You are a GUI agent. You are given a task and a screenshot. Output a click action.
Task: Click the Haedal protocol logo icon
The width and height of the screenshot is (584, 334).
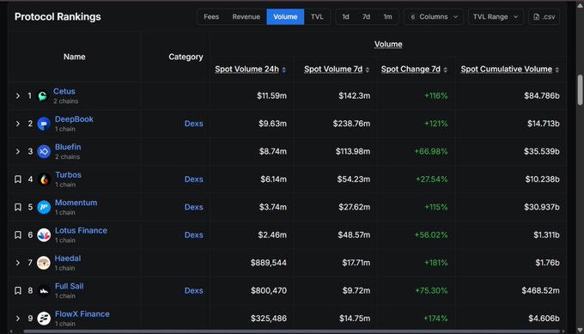tap(44, 263)
